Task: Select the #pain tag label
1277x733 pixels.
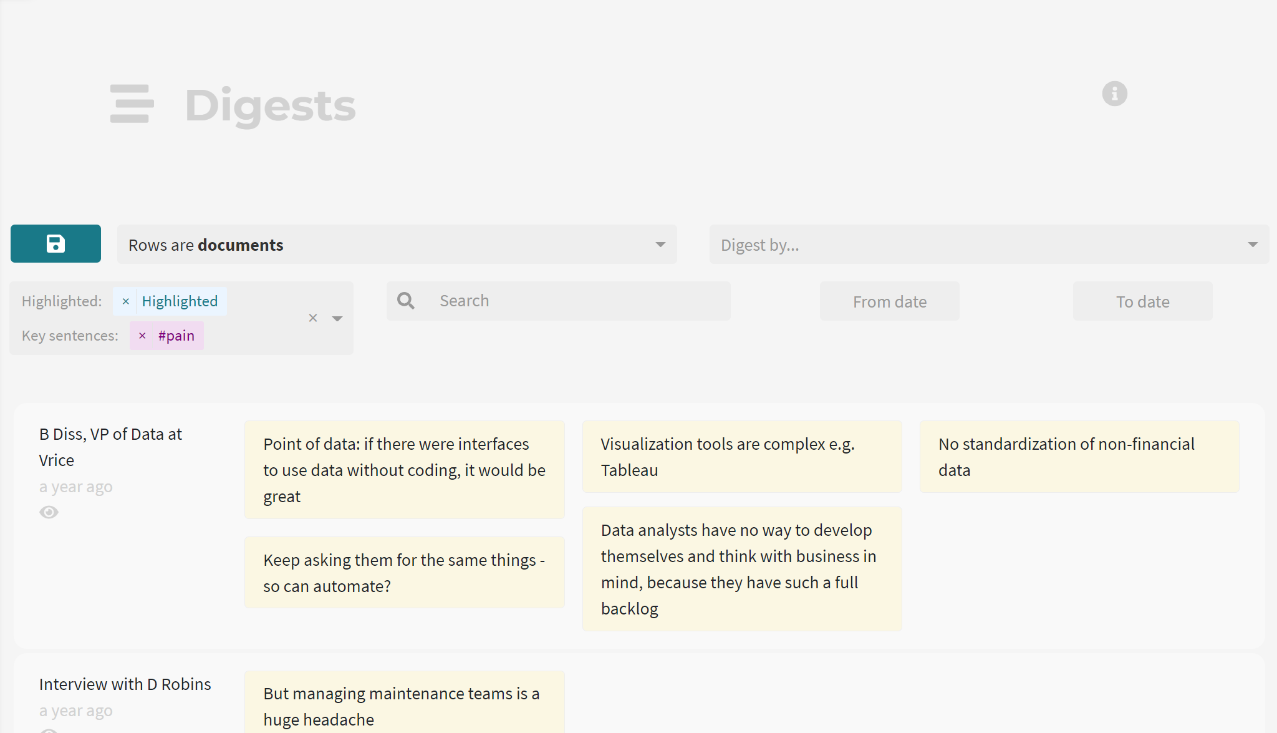Action: tap(176, 336)
